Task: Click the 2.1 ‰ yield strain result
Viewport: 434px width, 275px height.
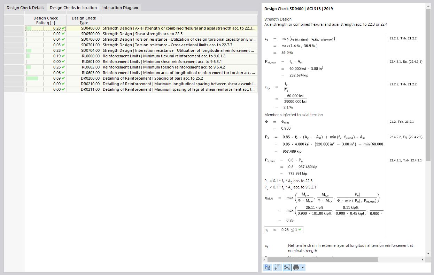Action: 288,107
